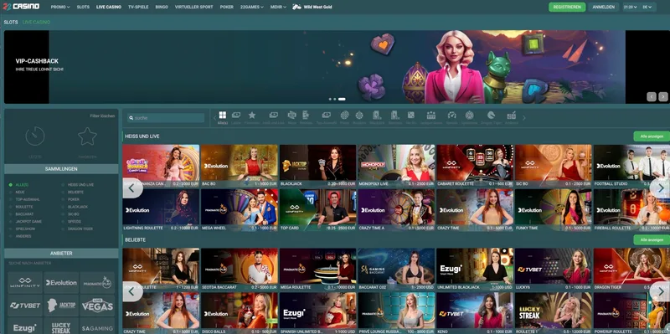Jump to first banner pagination dot
The image size is (670, 334).
pyautogui.click(x=330, y=99)
